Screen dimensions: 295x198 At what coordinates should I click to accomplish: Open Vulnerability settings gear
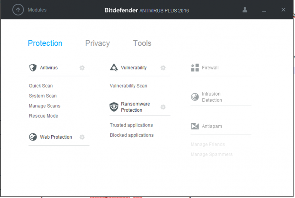(163, 68)
